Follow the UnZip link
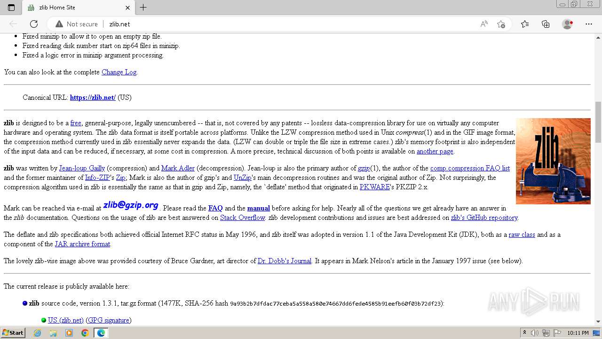This screenshot has height=339, width=602. (x=243, y=178)
